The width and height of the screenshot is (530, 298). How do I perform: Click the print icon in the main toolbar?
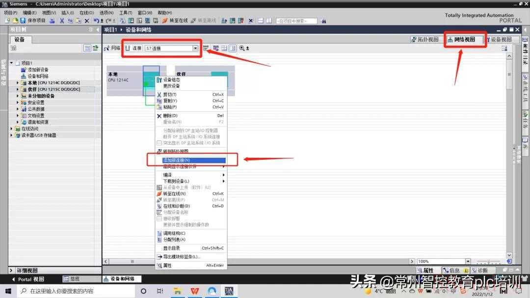tap(52, 21)
